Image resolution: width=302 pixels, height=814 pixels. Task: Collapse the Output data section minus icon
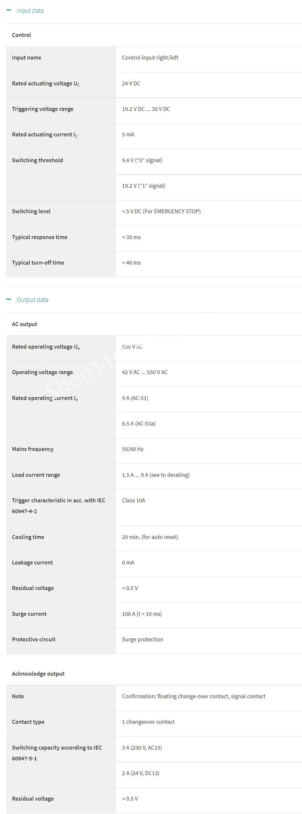[9, 299]
